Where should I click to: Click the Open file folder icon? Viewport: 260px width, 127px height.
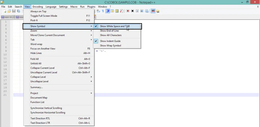[9, 11]
